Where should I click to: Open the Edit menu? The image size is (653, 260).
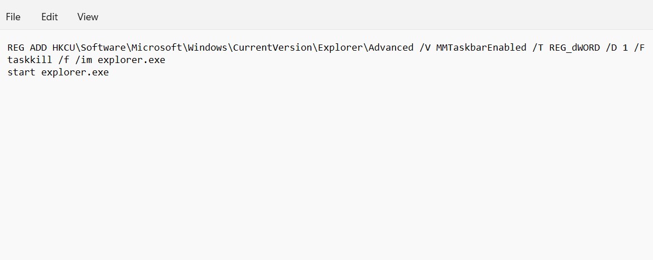50,17
